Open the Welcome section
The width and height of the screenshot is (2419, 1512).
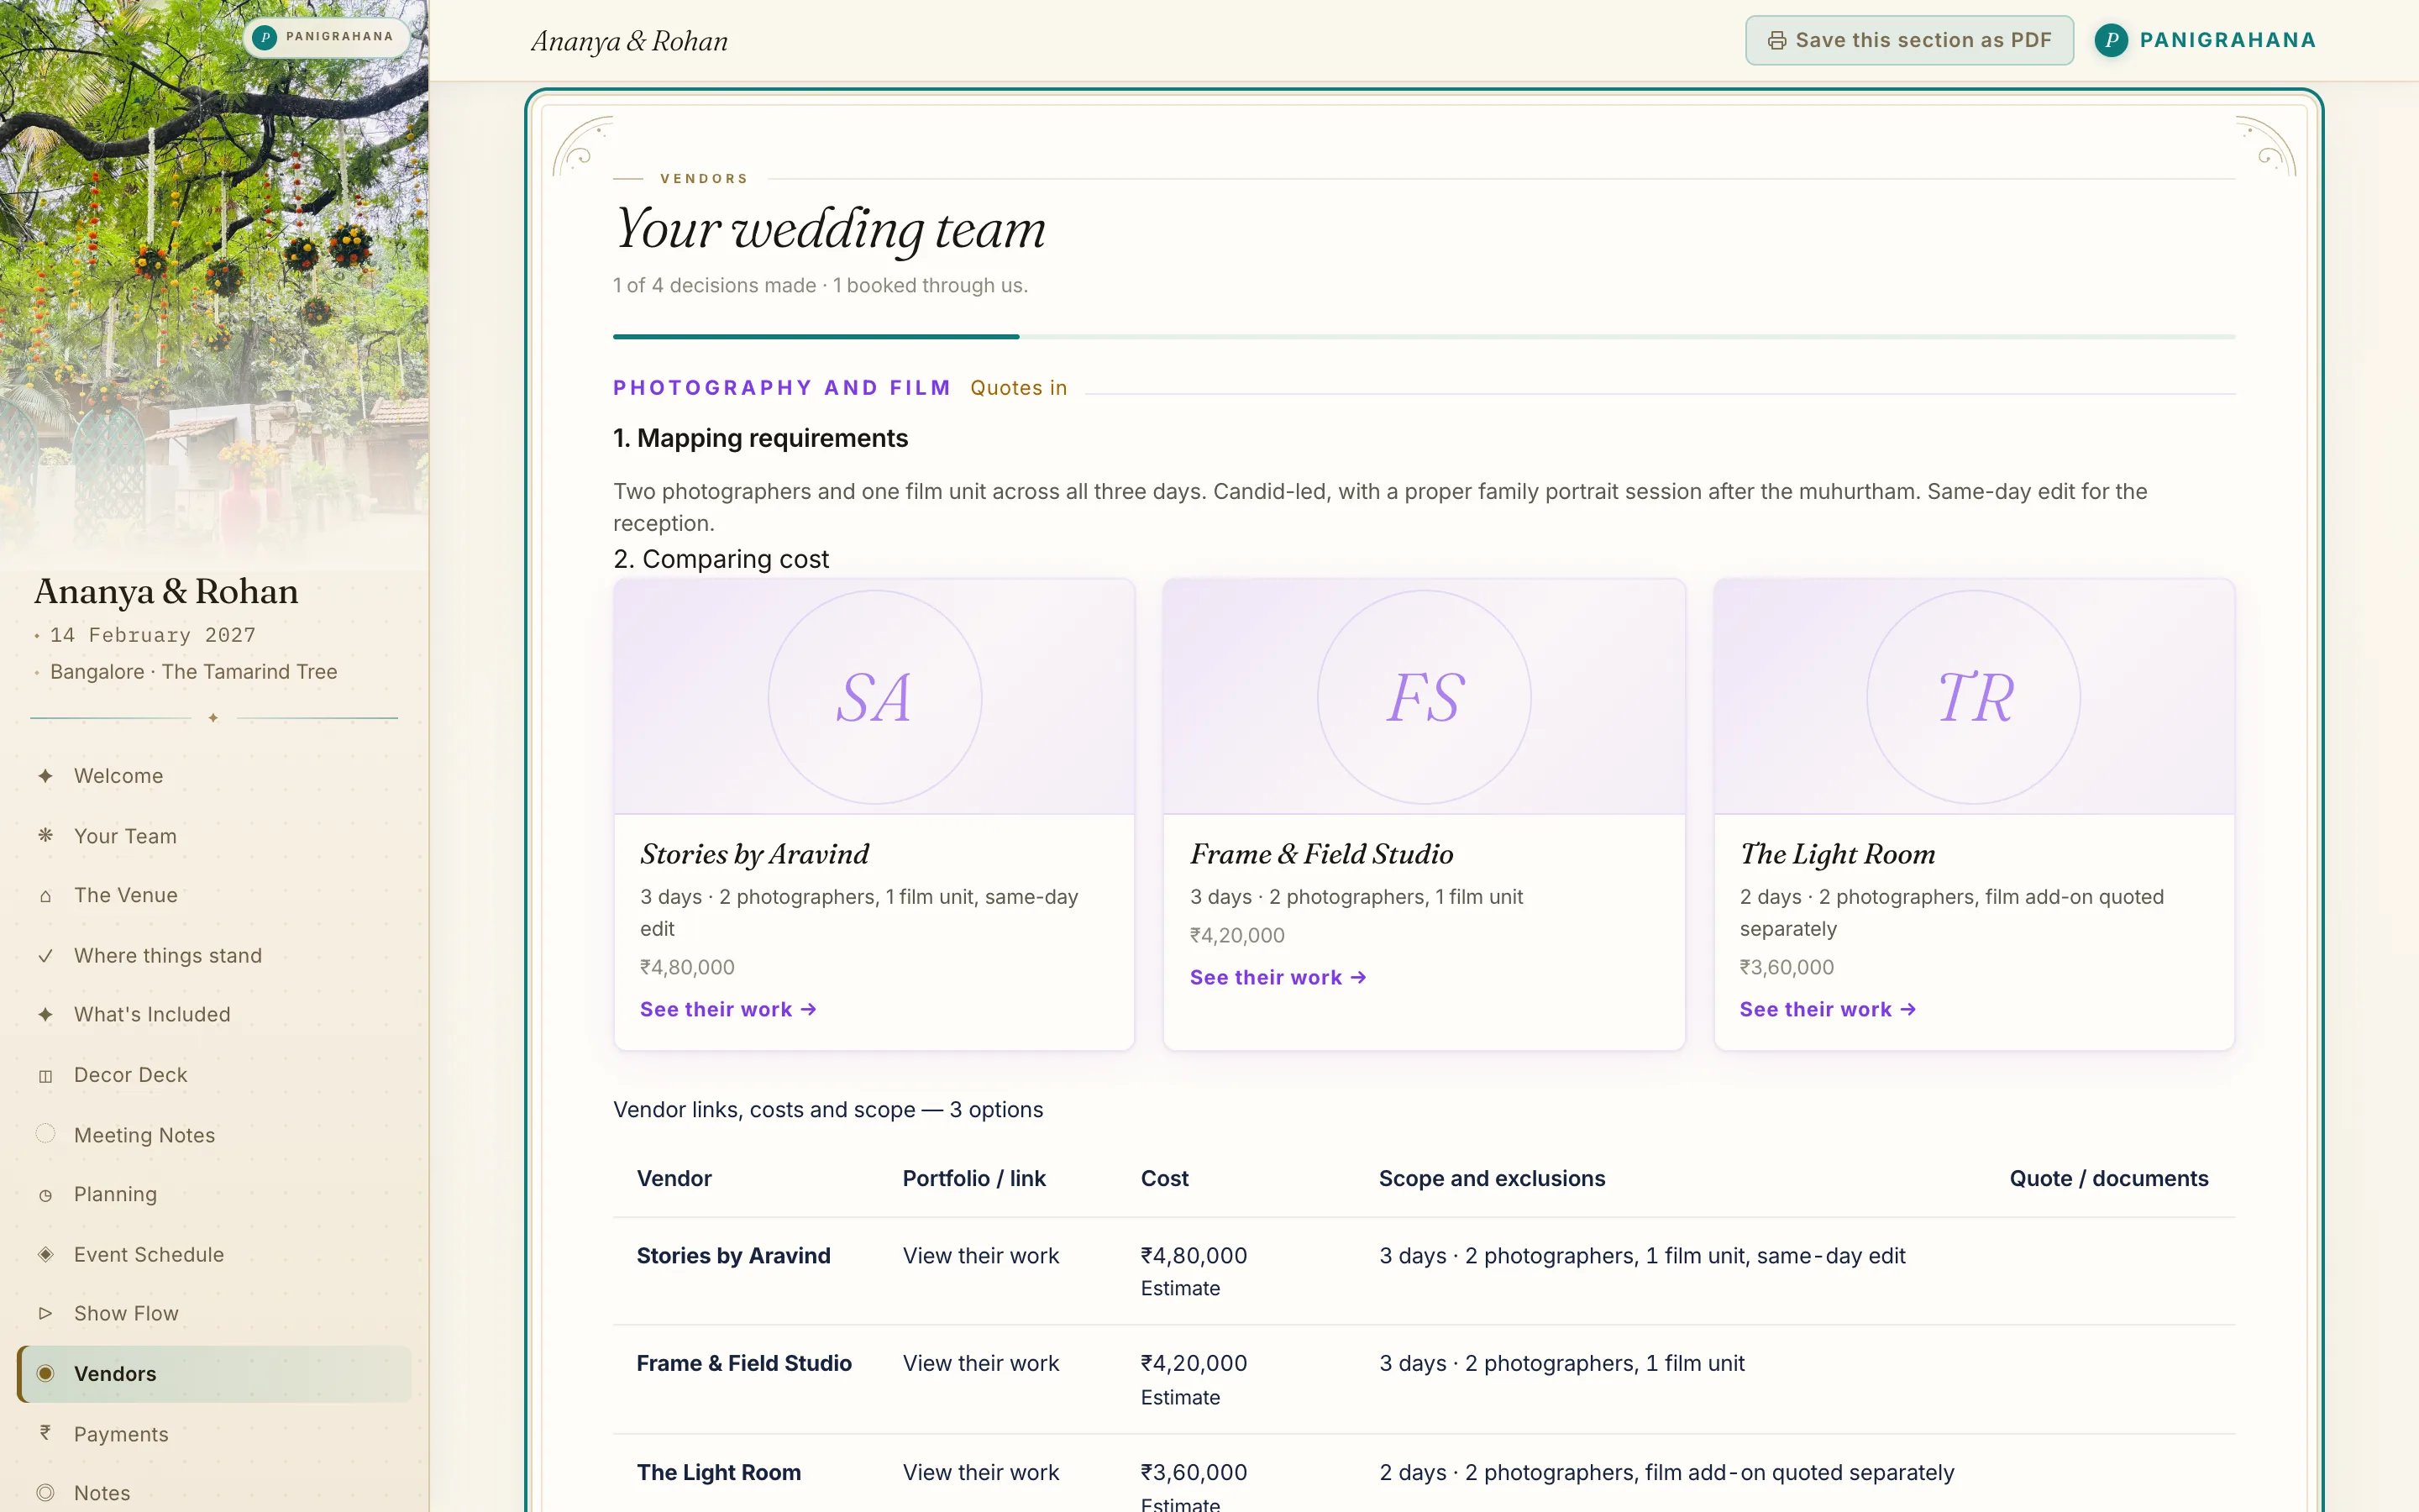pyautogui.click(x=214, y=776)
